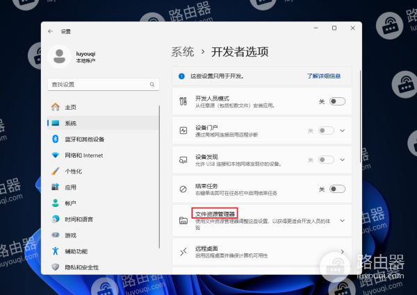Click the content pane scrollbar

coord(360,117)
